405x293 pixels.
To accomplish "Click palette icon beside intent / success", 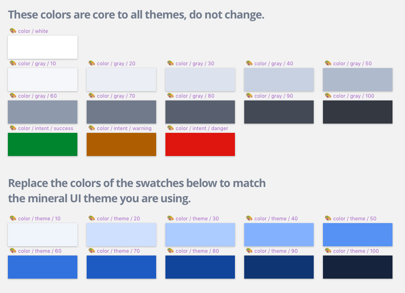I will tap(13, 128).
